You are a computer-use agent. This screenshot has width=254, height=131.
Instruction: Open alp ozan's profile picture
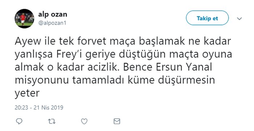coord(24,18)
